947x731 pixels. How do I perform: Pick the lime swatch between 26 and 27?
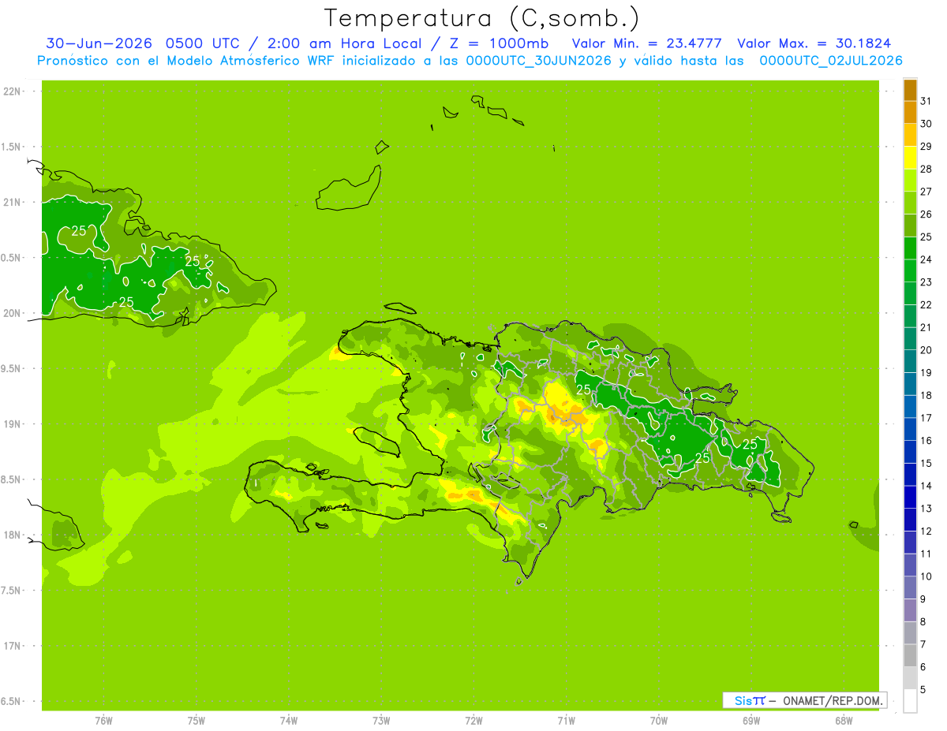[910, 203]
